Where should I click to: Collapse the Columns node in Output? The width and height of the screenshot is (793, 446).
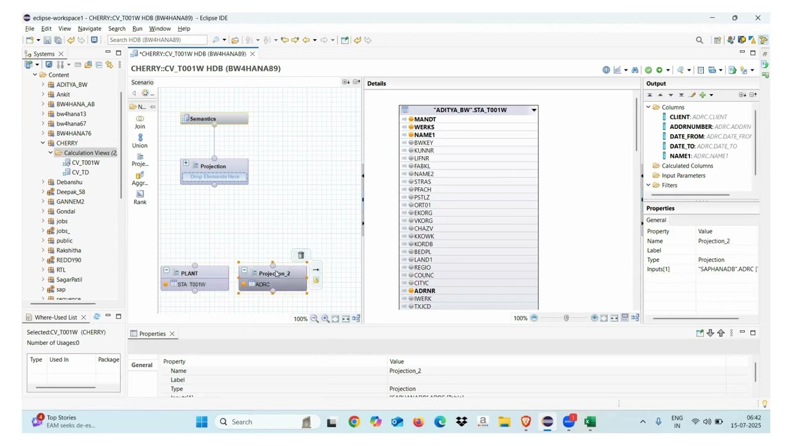click(x=649, y=107)
